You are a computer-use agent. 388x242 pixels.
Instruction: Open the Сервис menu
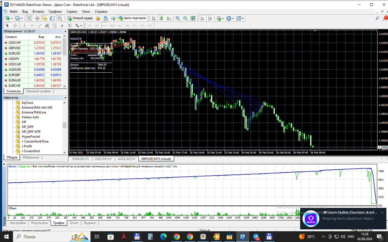72,11
